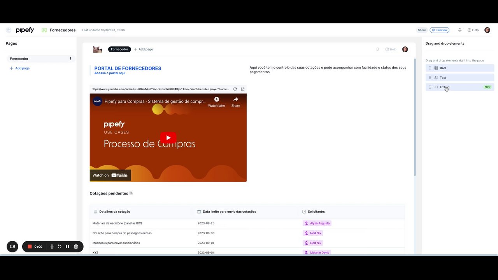
Task: Grab the drag handle of Data element
Action: [x=430, y=68]
